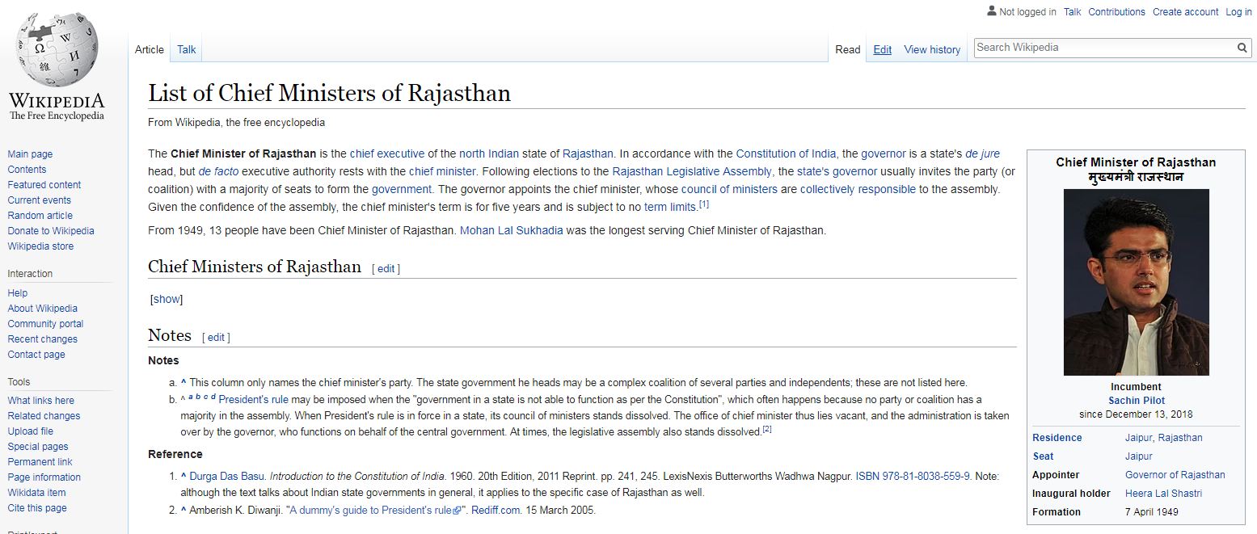
Task: Click the not-logged-in user icon
Action: coord(991,11)
